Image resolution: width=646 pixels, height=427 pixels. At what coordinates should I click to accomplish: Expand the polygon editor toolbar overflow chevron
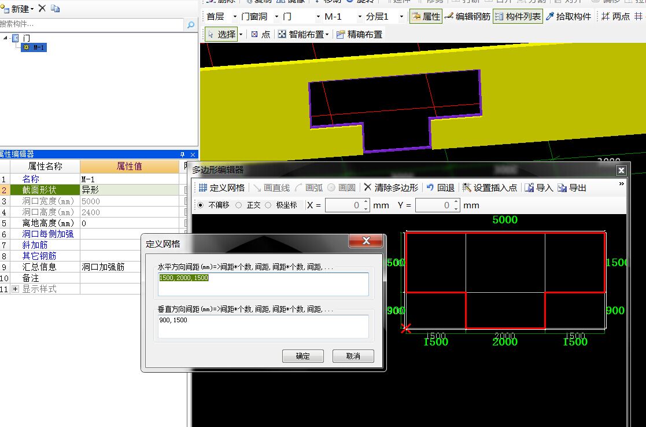(x=621, y=184)
